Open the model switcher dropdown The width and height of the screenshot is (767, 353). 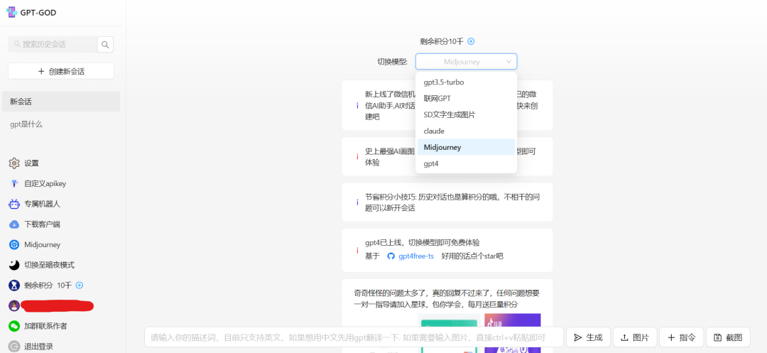coord(466,62)
